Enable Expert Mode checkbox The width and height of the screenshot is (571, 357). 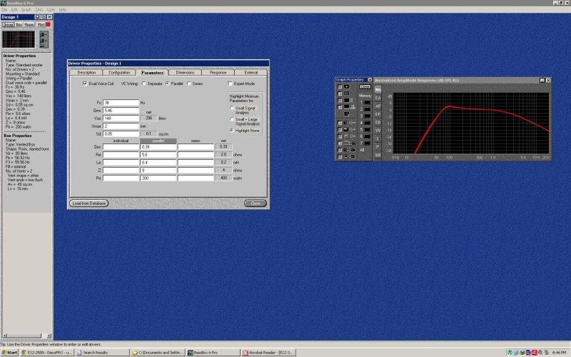pyautogui.click(x=230, y=84)
